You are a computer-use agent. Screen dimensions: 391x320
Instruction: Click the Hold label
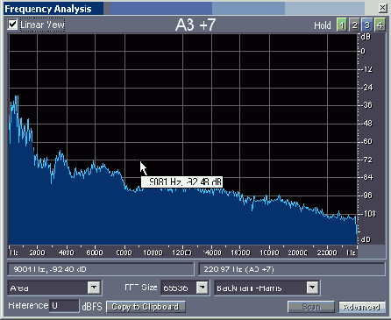click(323, 25)
